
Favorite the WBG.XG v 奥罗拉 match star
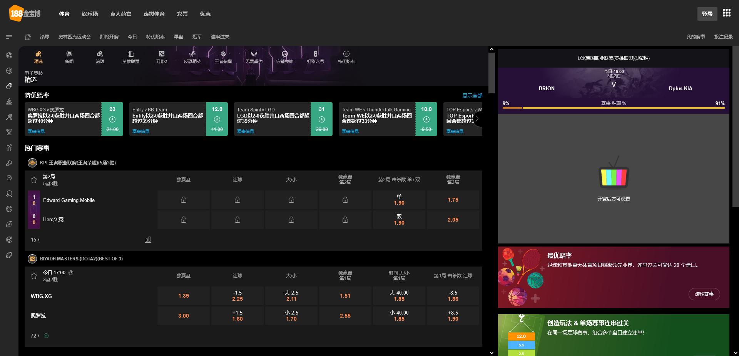coord(34,276)
